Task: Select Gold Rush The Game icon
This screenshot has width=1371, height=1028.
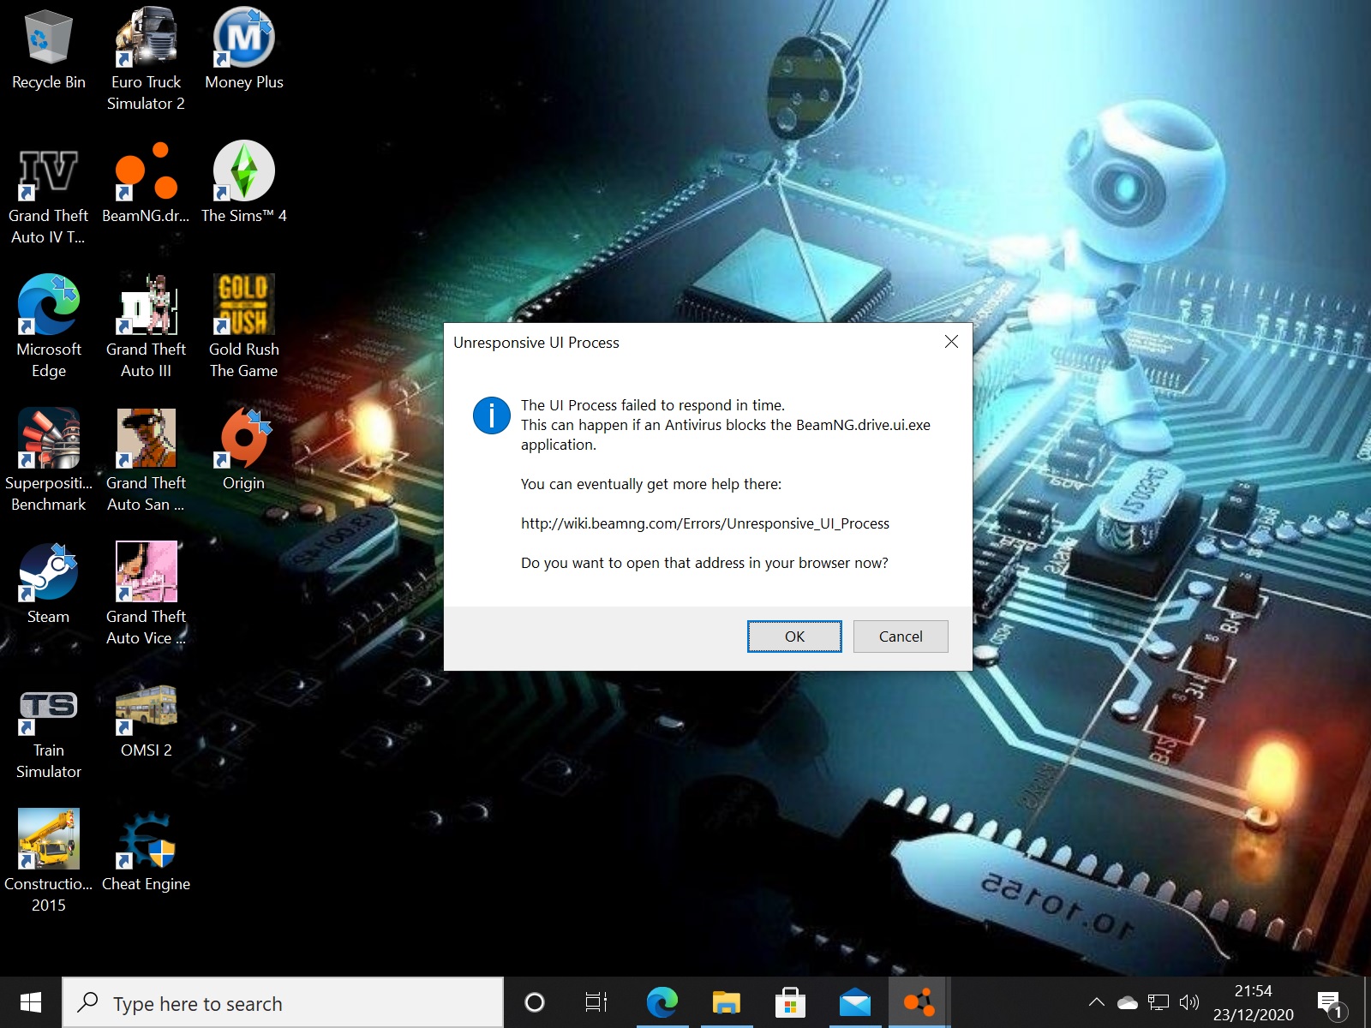Action: (244, 327)
